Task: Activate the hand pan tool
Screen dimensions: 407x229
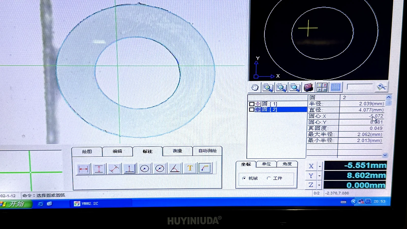Action: (255, 88)
